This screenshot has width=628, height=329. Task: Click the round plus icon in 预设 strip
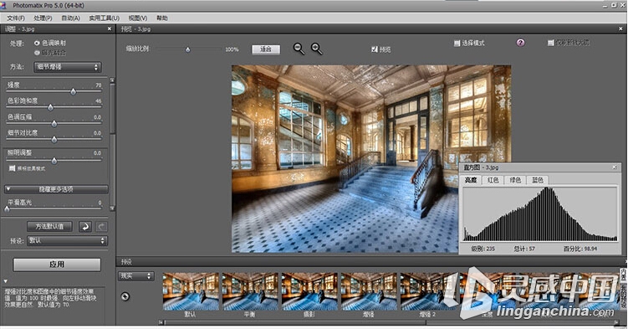pyautogui.click(x=125, y=296)
